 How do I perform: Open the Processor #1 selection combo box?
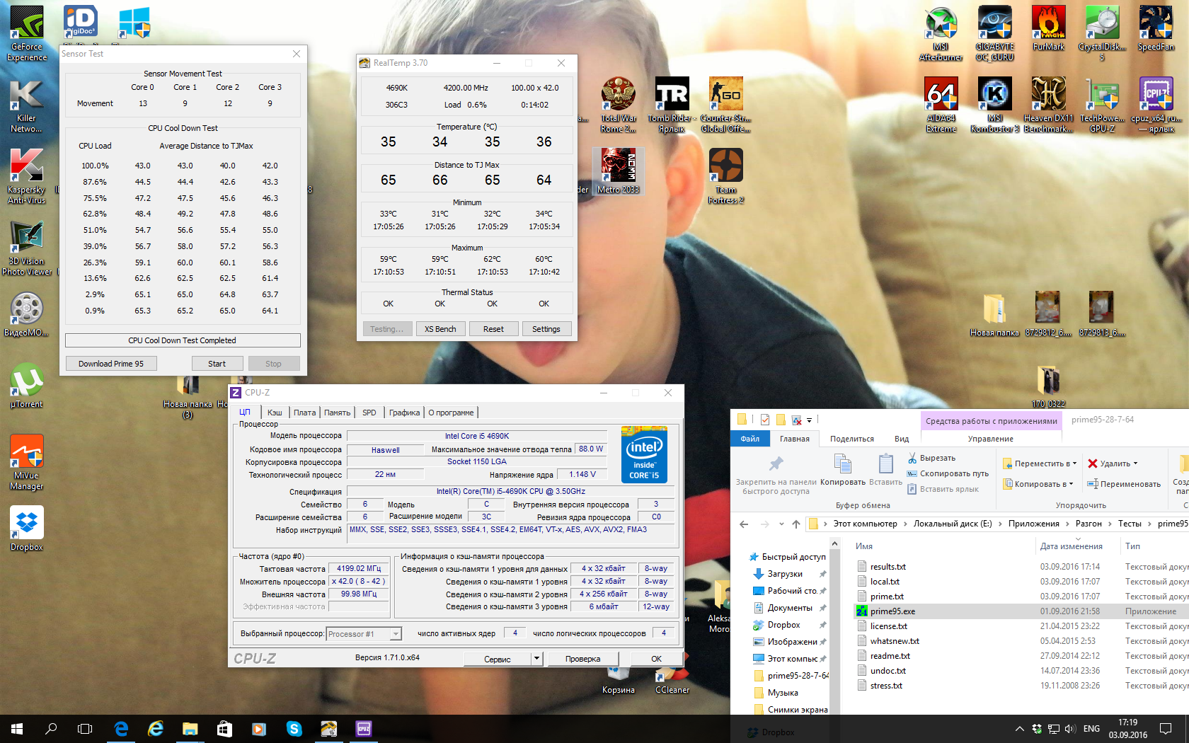364,634
